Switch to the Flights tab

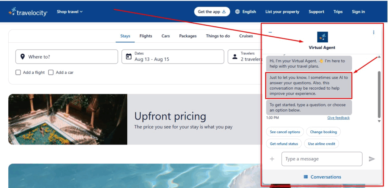pos(146,36)
